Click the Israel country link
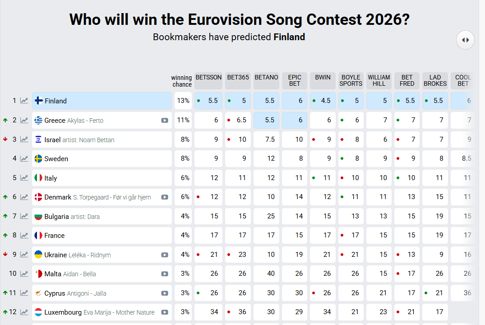 (52, 139)
